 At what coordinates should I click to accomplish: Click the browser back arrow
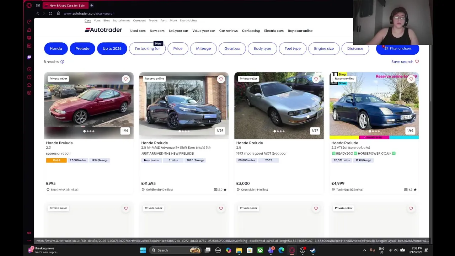click(38, 13)
